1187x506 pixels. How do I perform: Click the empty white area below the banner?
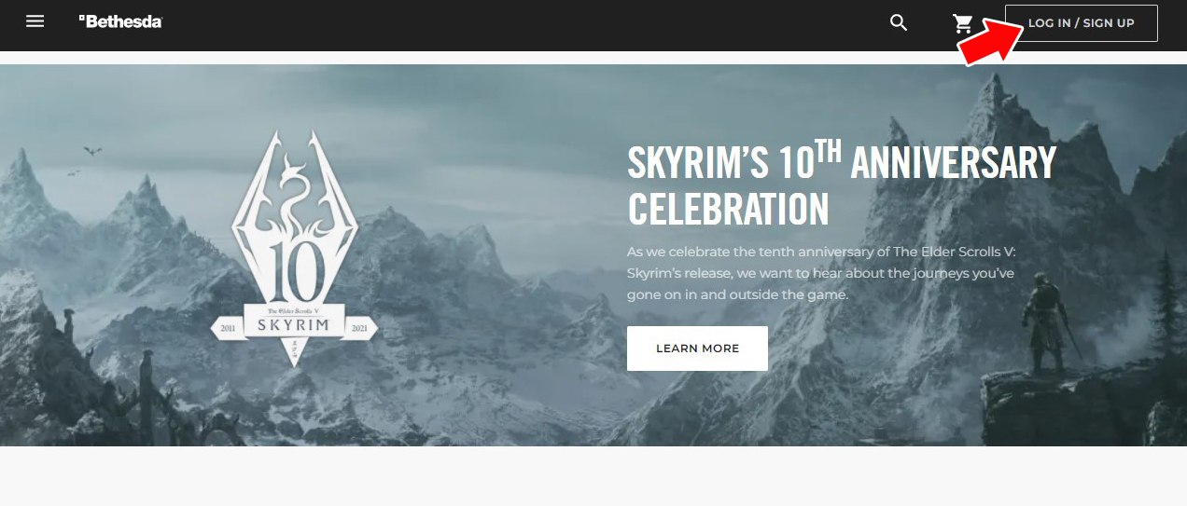pyautogui.click(x=593, y=475)
